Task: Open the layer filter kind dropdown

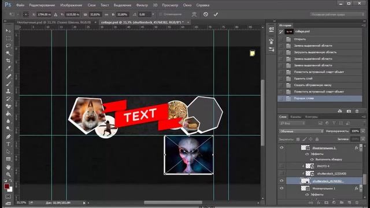Action: (293, 123)
